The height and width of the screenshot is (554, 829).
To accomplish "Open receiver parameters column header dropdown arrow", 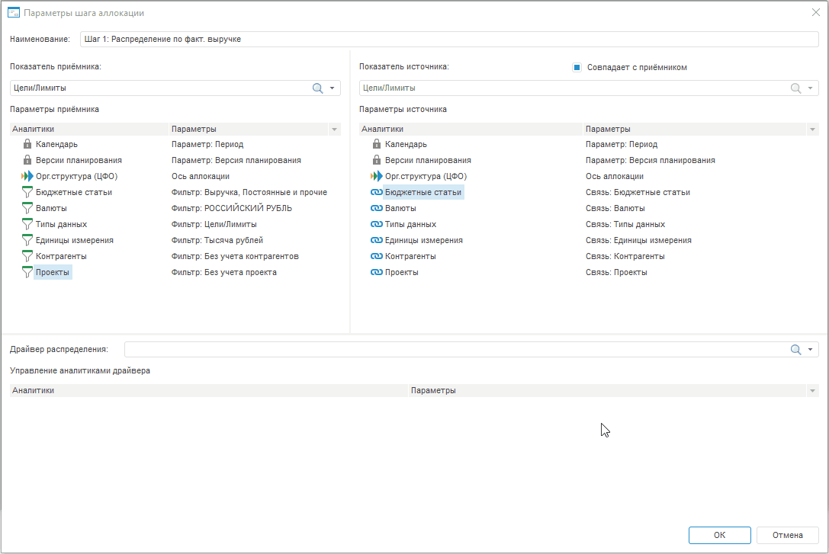I will pos(333,130).
